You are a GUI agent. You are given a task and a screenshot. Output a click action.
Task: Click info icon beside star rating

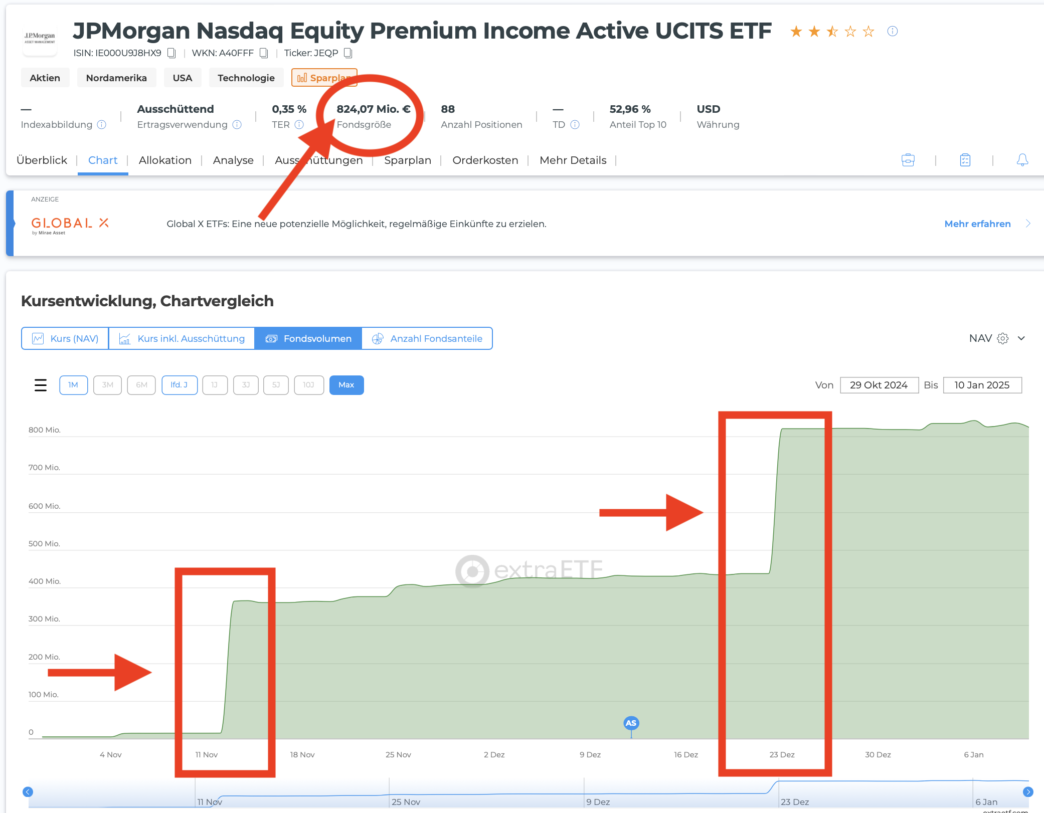click(x=892, y=32)
